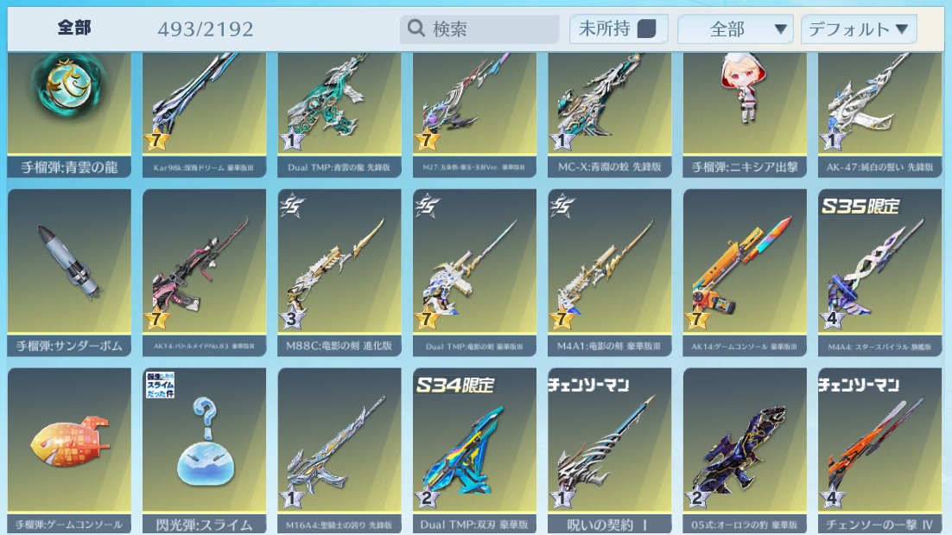Select the 手榴弾:ゲームコンソール fish grenade
952x535 pixels.
[x=69, y=450]
